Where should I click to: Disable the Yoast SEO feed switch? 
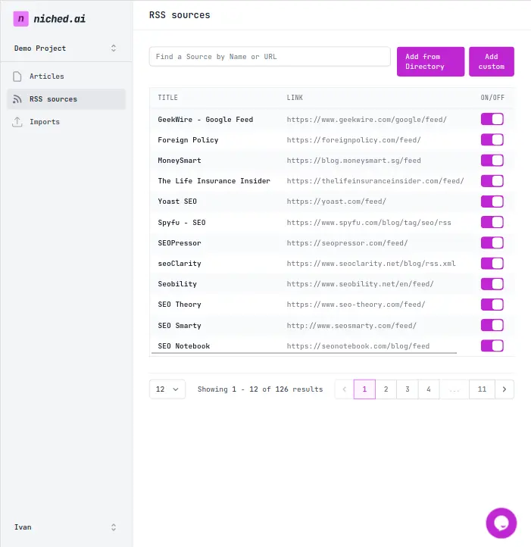[x=492, y=202]
